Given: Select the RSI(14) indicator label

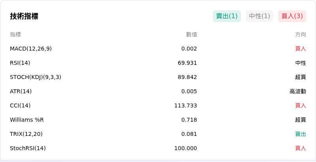Looking at the screenshot, I should (x=20, y=63).
